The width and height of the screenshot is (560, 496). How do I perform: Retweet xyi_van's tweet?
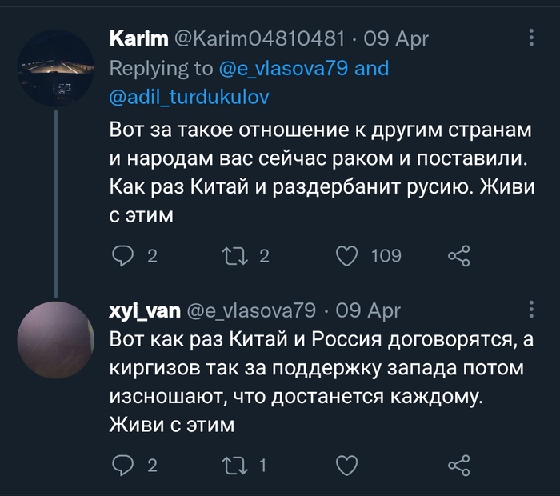(x=233, y=465)
